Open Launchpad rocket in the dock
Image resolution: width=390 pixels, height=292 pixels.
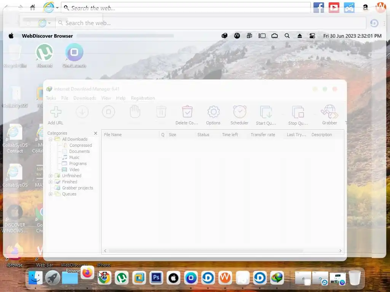point(53,278)
